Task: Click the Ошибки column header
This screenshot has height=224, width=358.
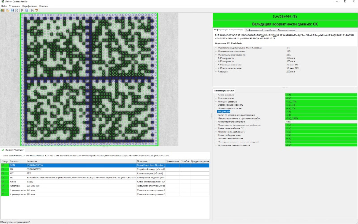Action: [185, 161]
